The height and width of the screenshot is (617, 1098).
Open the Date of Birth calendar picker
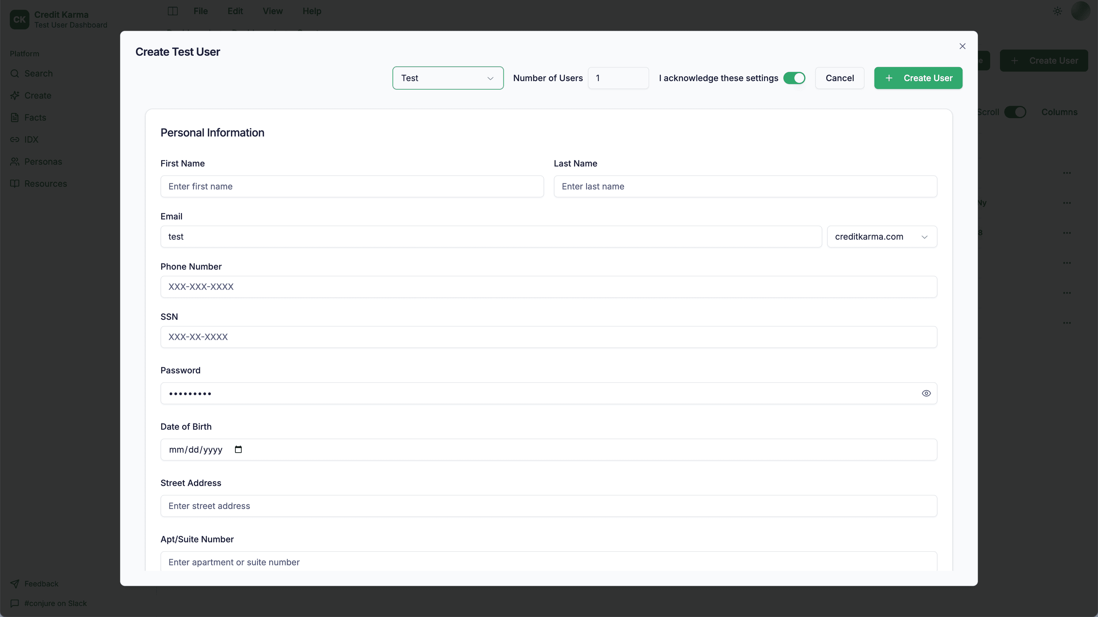(238, 449)
